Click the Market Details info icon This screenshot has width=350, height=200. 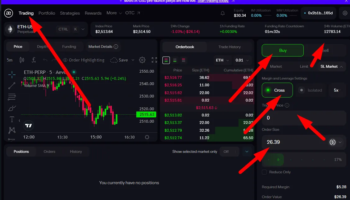pyautogui.click(x=116, y=47)
